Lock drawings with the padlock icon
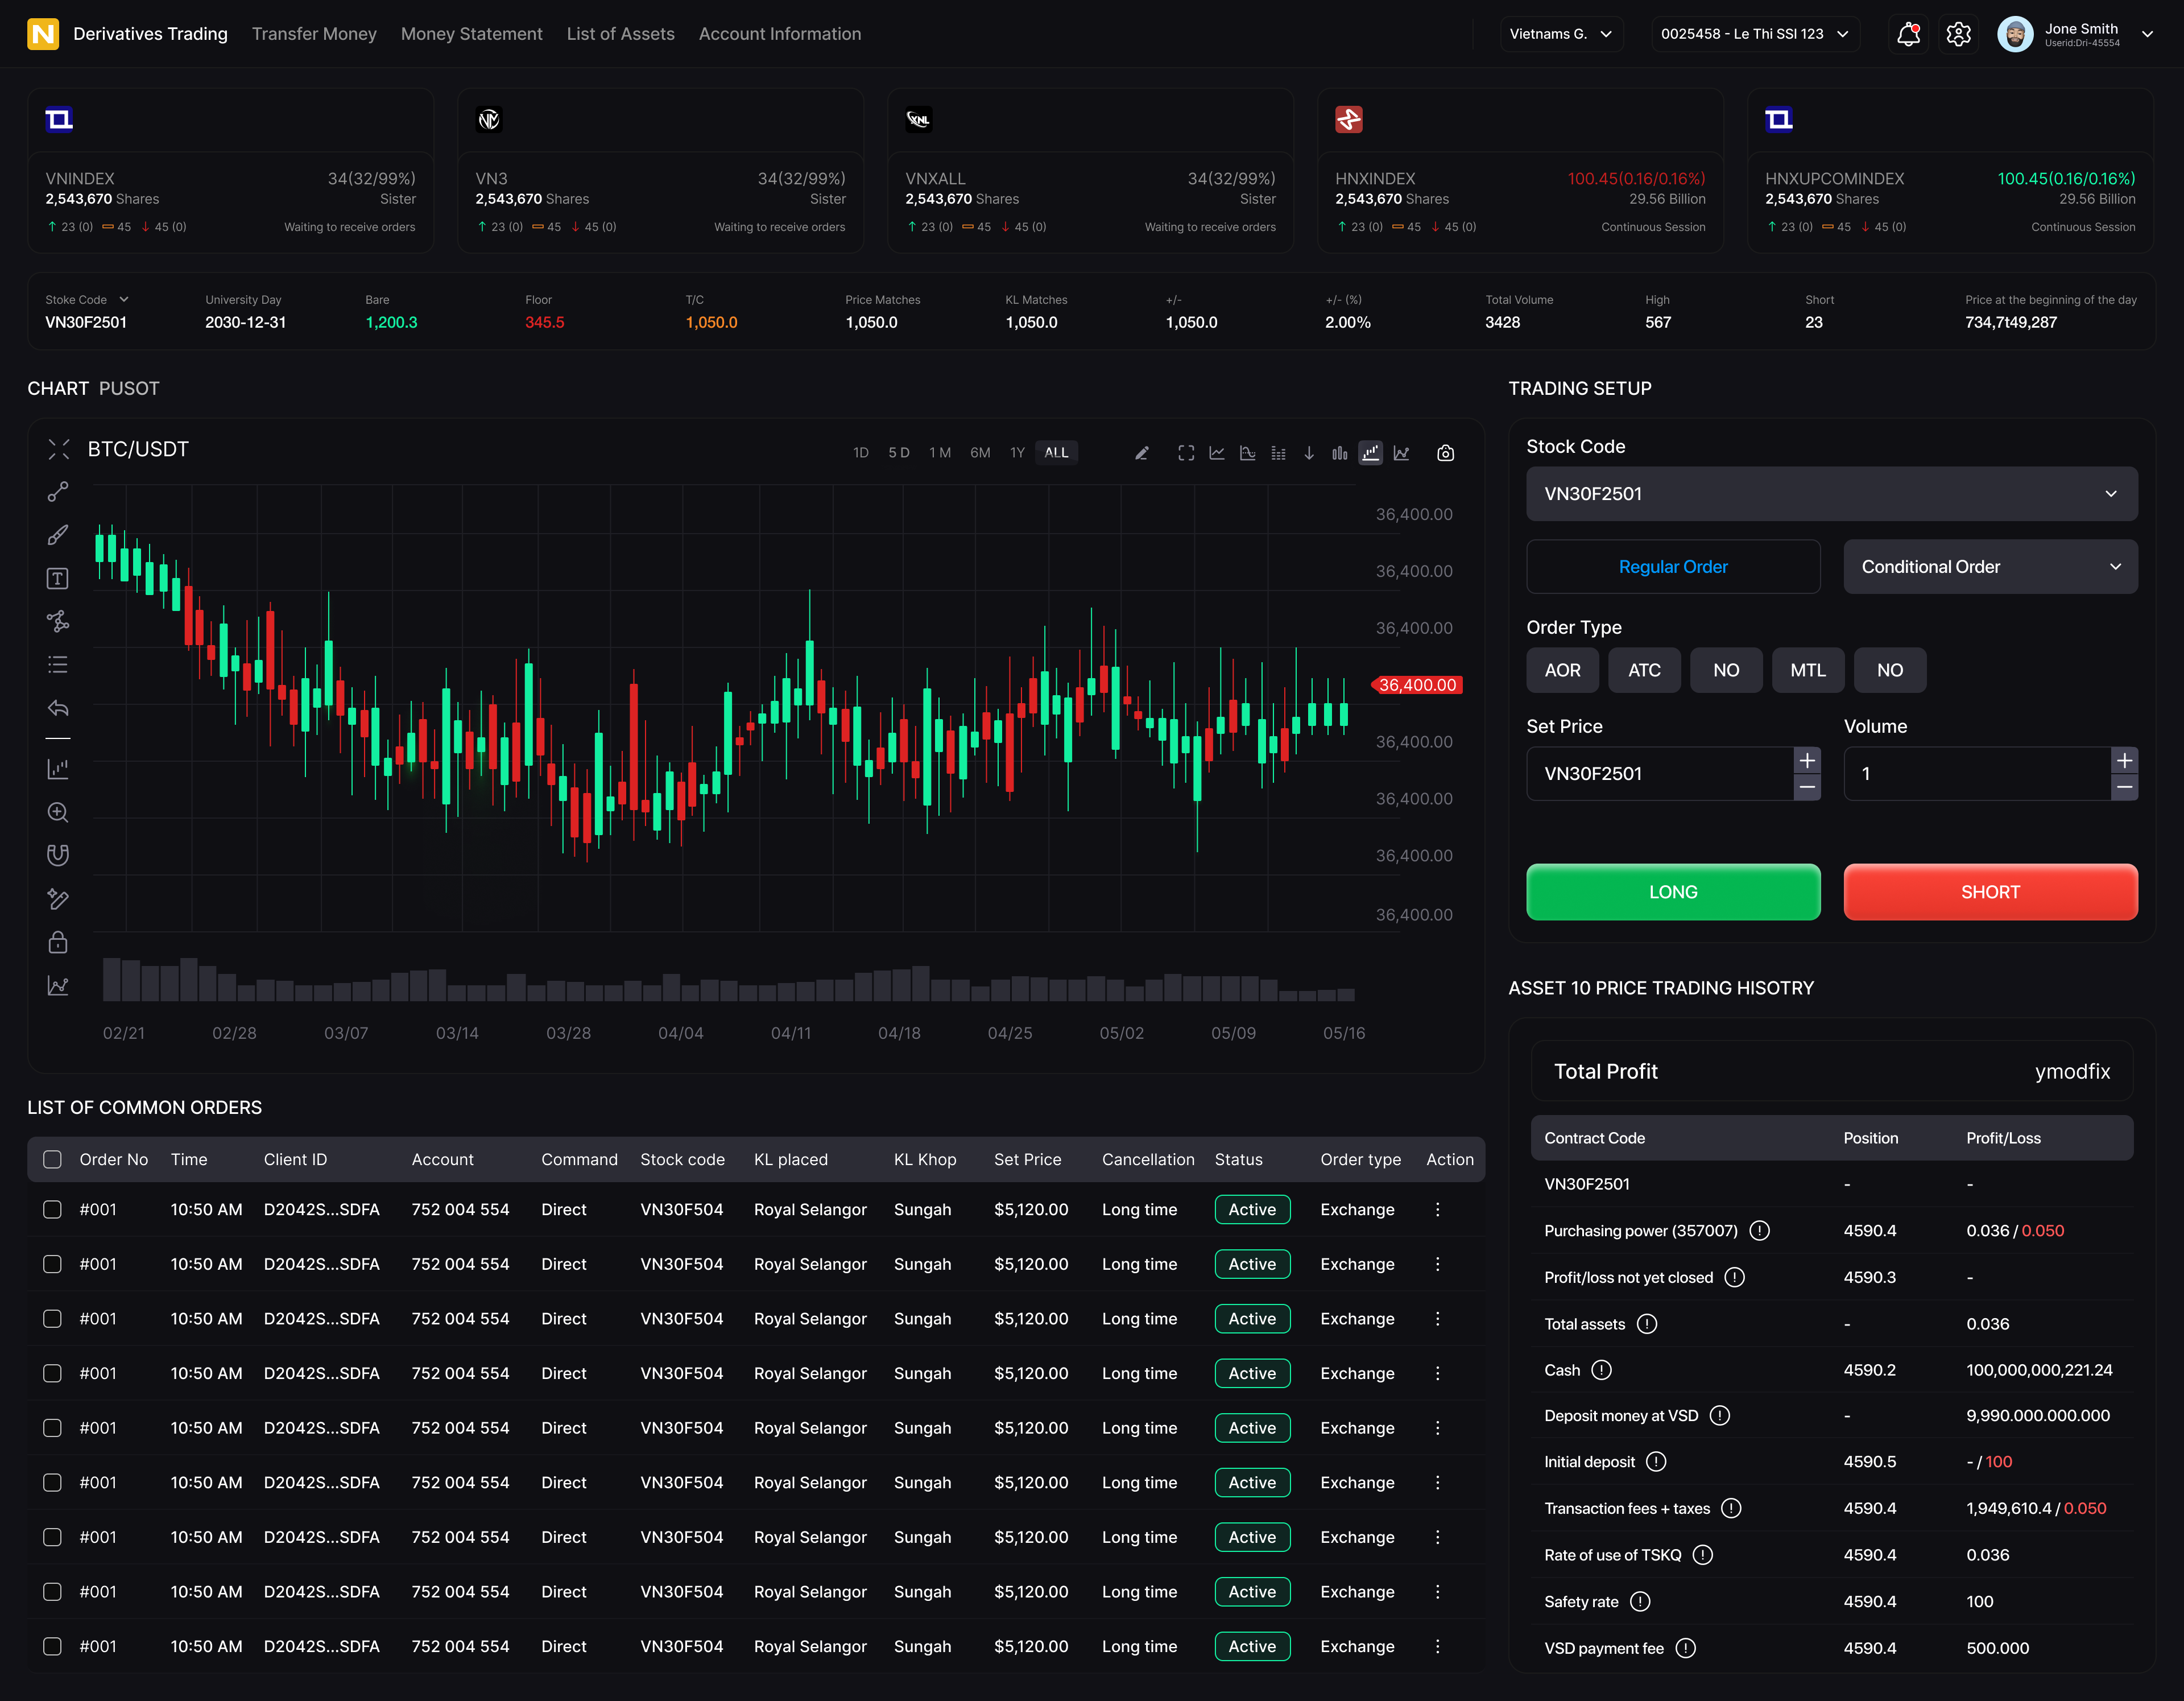 pyautogui.click(x=58, y=941)
